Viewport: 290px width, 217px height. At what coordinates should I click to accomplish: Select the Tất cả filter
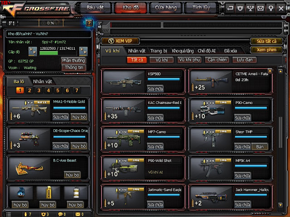137,60
